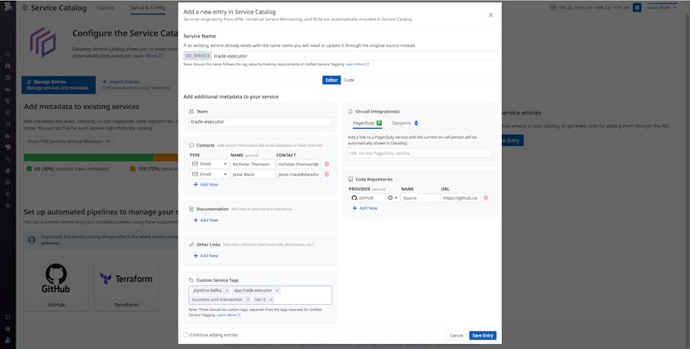Click the Terraform logo card
The image size is (690, 349).
pyautogui.click(x=125, y=285)
